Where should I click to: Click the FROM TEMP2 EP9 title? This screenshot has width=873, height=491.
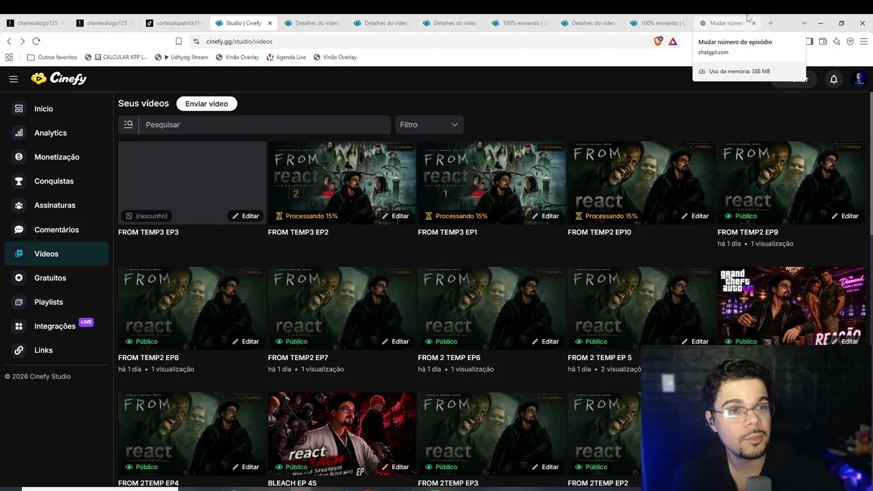(748, 233)
